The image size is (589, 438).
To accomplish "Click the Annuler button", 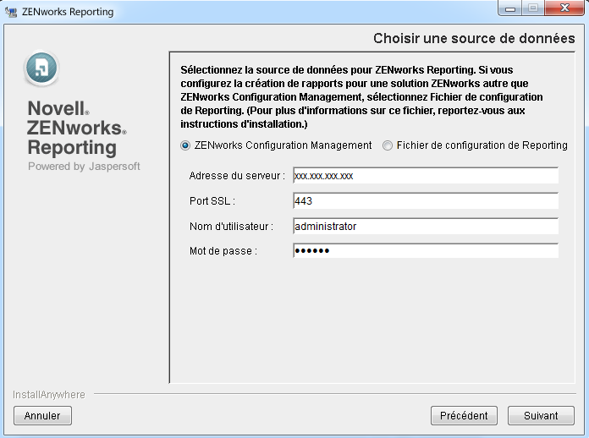I will tap(42, 415).
